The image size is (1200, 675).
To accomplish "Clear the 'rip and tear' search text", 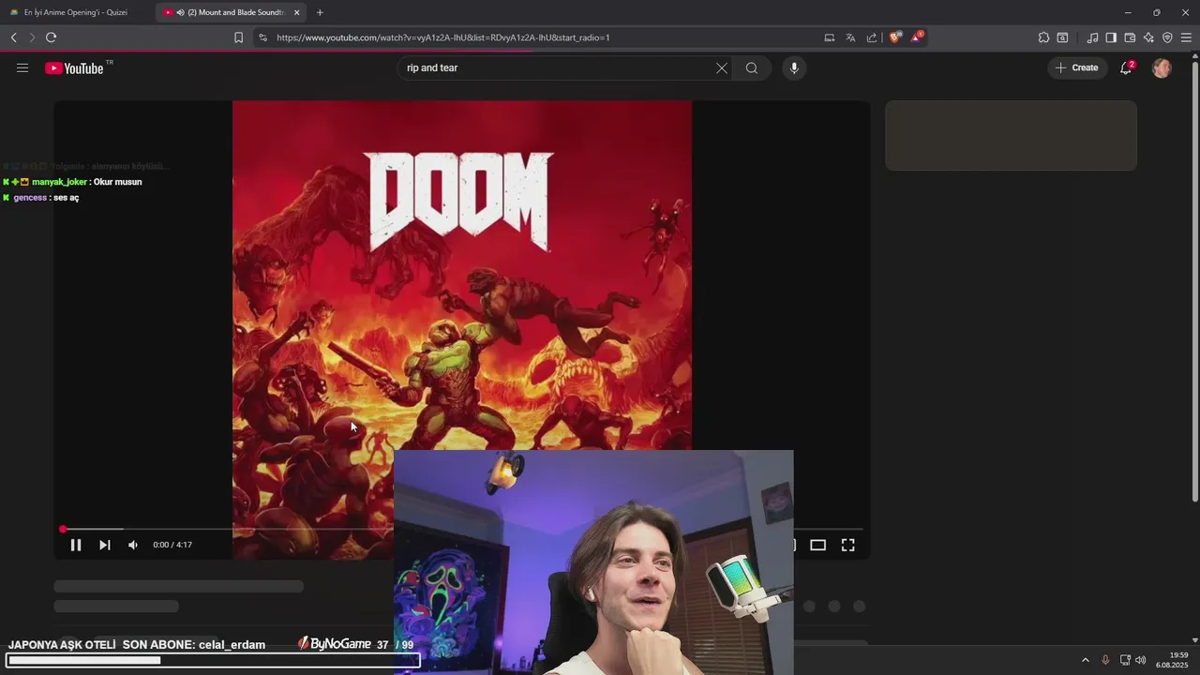I will tap(722, 67).
